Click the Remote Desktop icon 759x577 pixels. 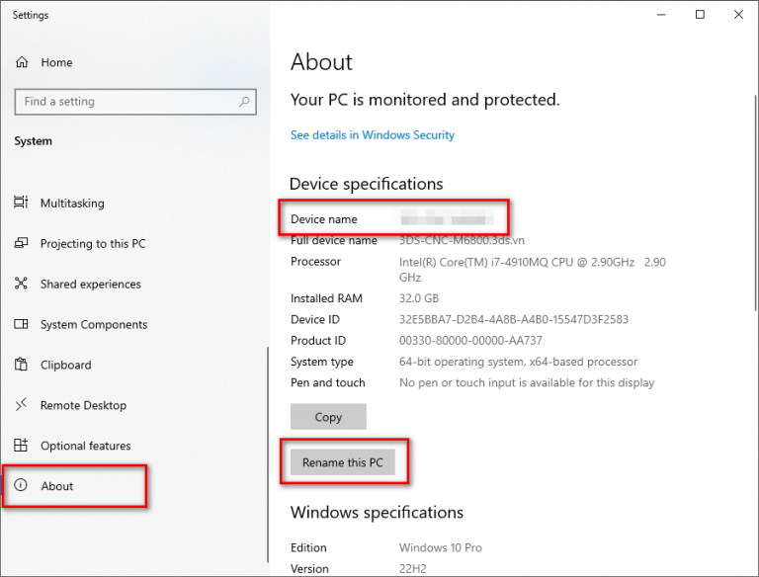click(x=21, y=405)
